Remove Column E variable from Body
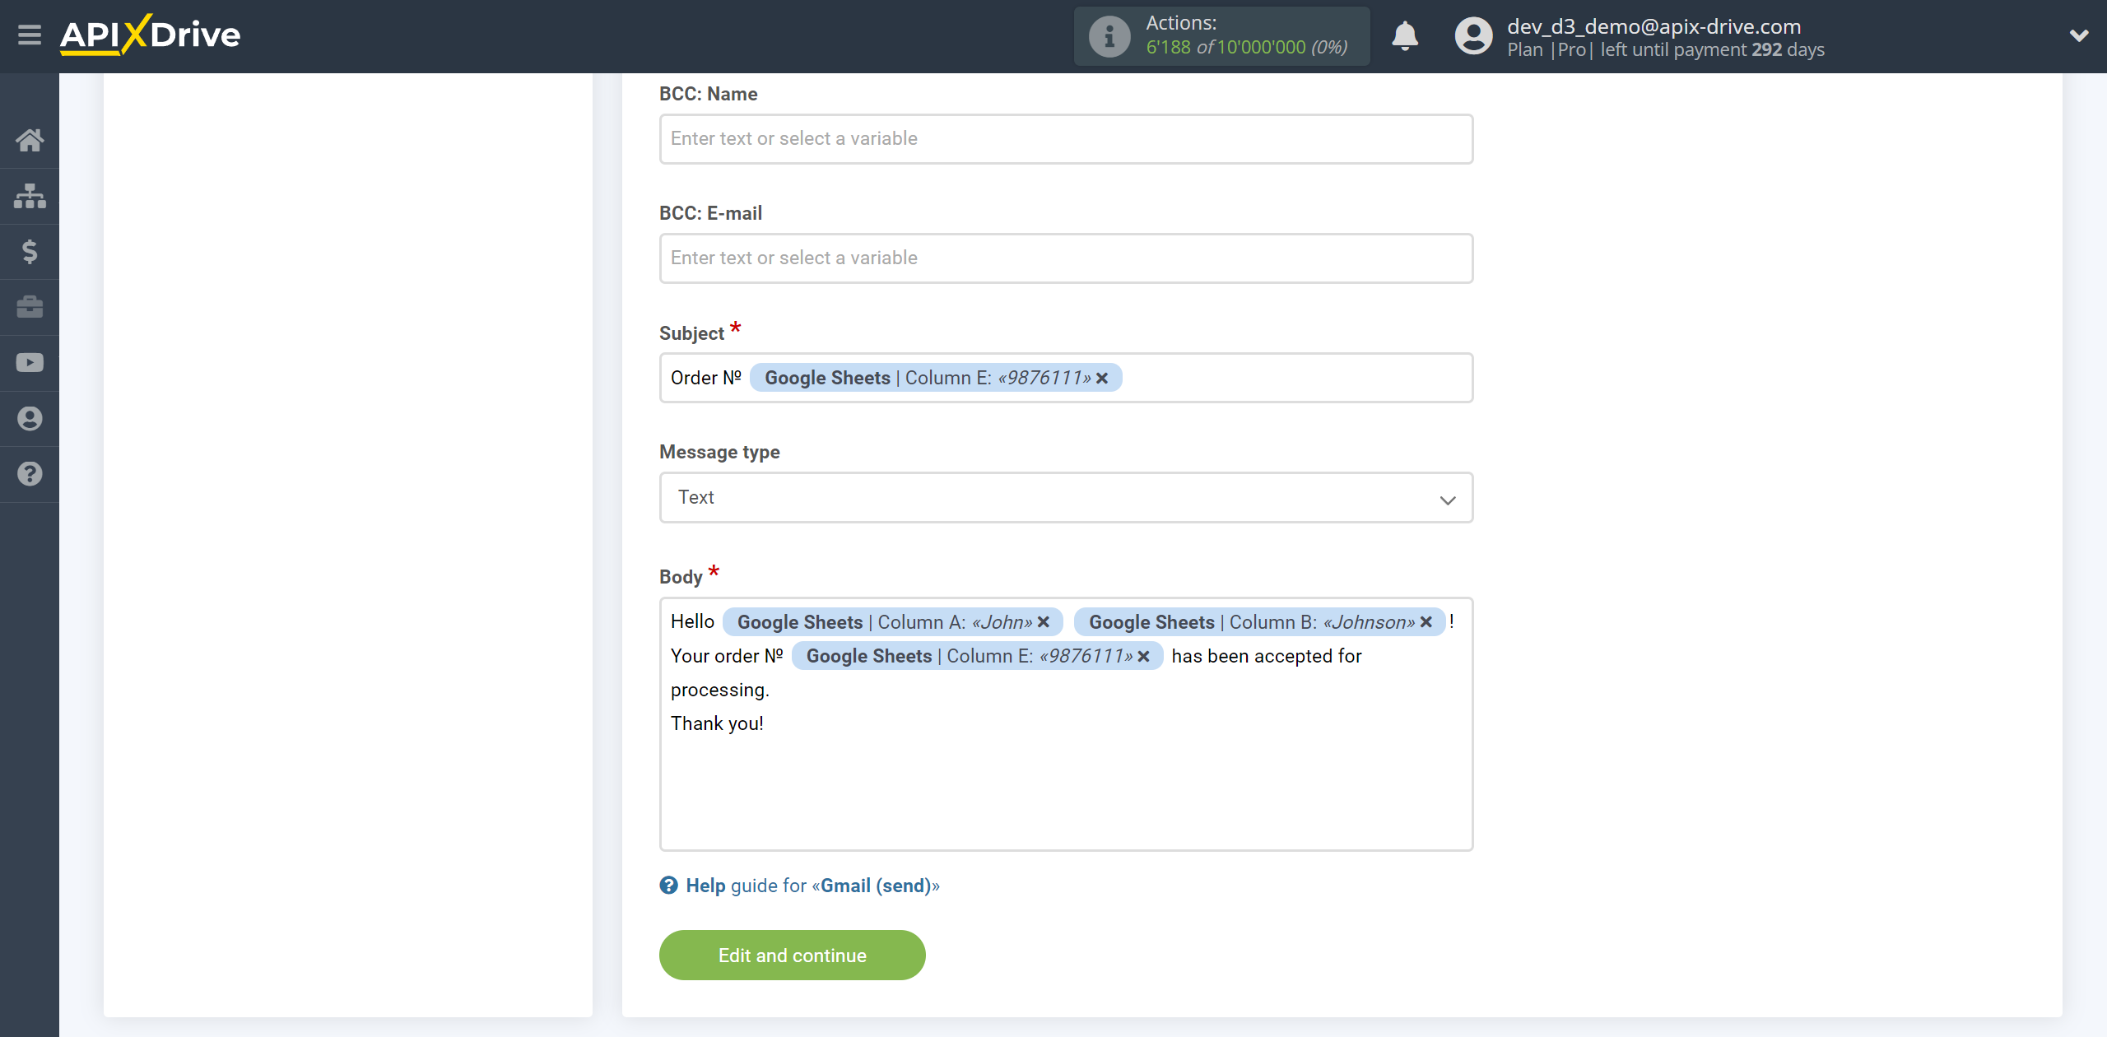This screenshot has height=1037, width=2107. (x=1143, y=656)
